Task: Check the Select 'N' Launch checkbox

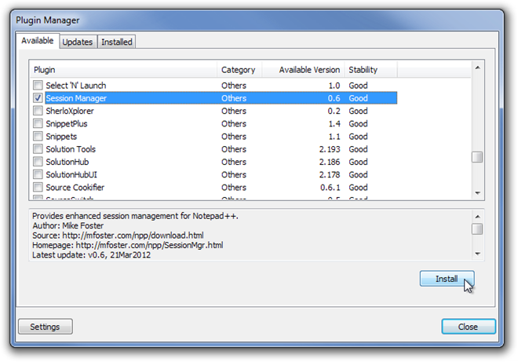Action: (x=38, y=86)
